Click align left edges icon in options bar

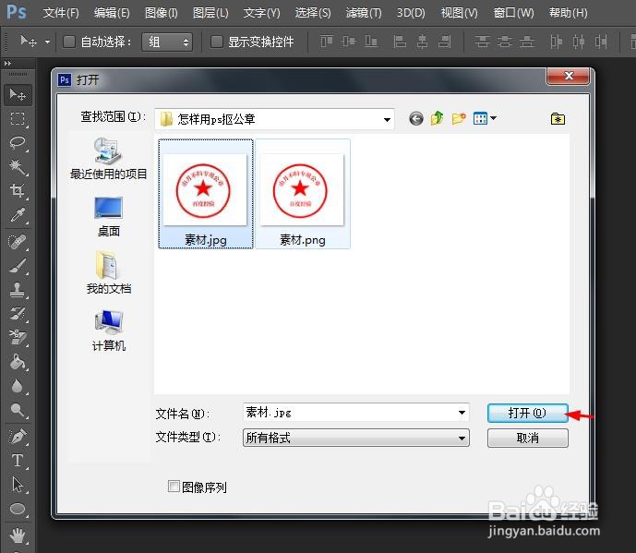tap(399, 42)
